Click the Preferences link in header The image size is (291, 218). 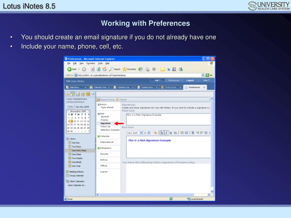[174, 80]
